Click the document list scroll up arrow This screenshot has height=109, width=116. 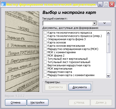coord(108,33)
